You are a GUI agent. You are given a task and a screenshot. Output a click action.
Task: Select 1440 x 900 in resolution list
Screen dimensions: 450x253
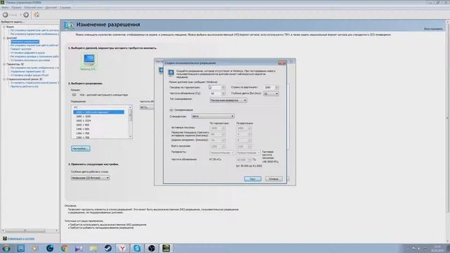(83, 129)
